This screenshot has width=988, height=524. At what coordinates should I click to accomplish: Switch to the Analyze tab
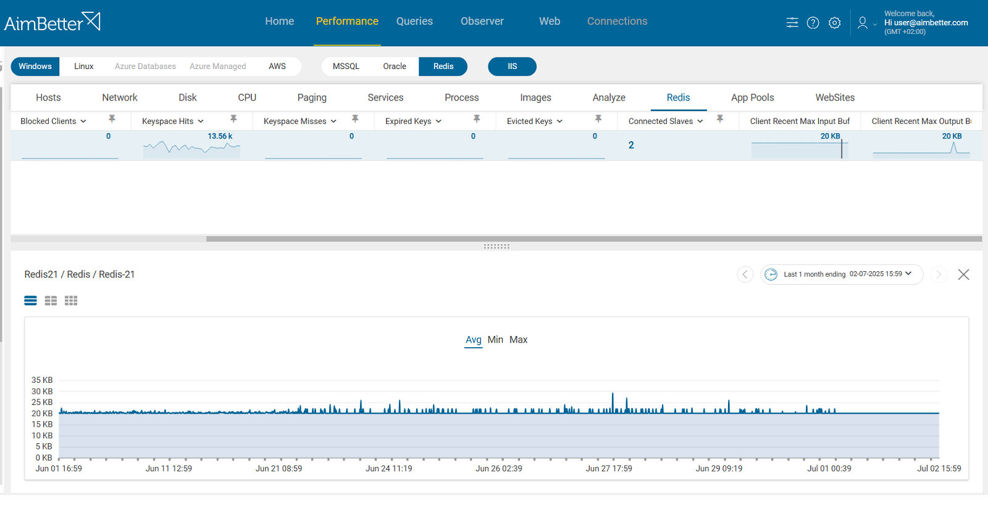[x=609, y=97]
